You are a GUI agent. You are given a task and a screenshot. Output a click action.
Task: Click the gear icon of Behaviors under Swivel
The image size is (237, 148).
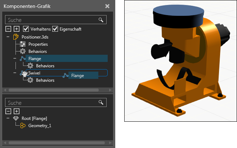click(x=30, y=80)
